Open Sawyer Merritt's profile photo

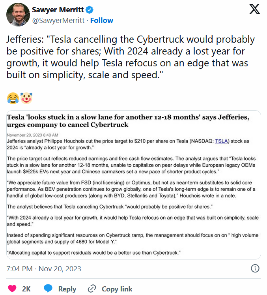[18, 15]
